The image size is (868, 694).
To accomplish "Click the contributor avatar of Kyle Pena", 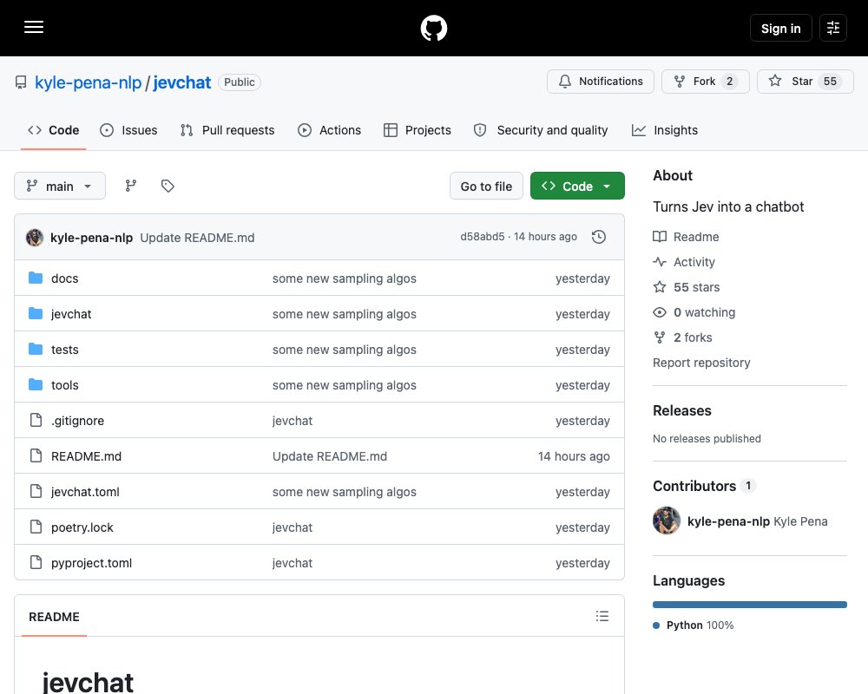I will coord(667,520).
